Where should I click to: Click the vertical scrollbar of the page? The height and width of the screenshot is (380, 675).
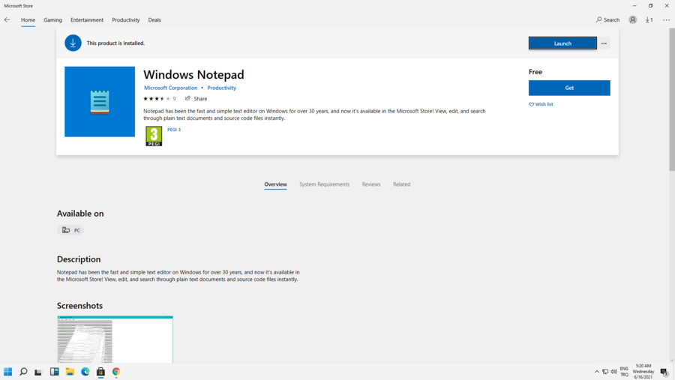pyautogui.click(x=671, y=100)
